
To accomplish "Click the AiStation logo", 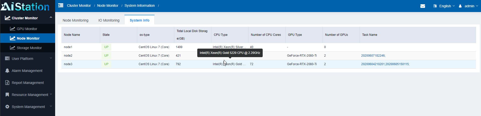I will (x=25, y=7).
